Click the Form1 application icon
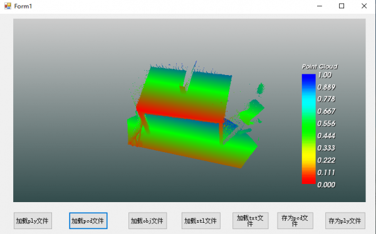Viewport: 376px width, 234px height. (8, 6)
